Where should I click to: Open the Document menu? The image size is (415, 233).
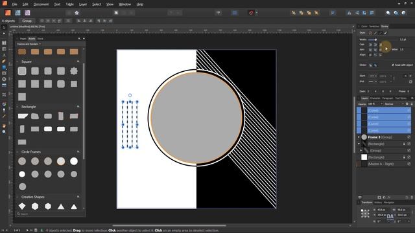tap(41, 5)
